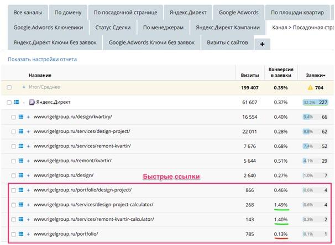The width and height of the screenshot is (335, 245).
Task: Click list icon for rigelgroup.ru/design/ row
Action: pyautogui.click(x=20, y=175)
